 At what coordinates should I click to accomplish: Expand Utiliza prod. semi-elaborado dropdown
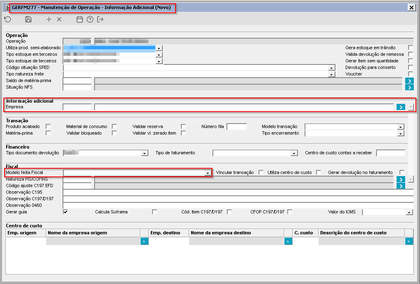pyautogui.click(x=159, y=48)
